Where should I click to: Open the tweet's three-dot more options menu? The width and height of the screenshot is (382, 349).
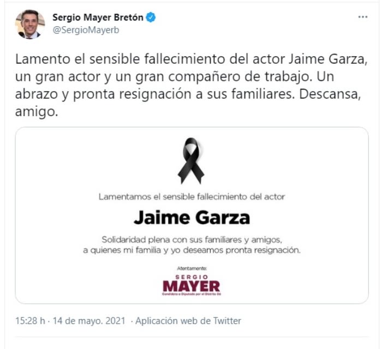point(362,17)
